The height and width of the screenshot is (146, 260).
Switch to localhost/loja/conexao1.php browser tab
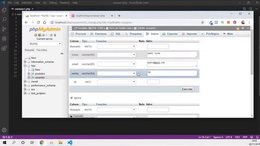[x=91, y=16]
